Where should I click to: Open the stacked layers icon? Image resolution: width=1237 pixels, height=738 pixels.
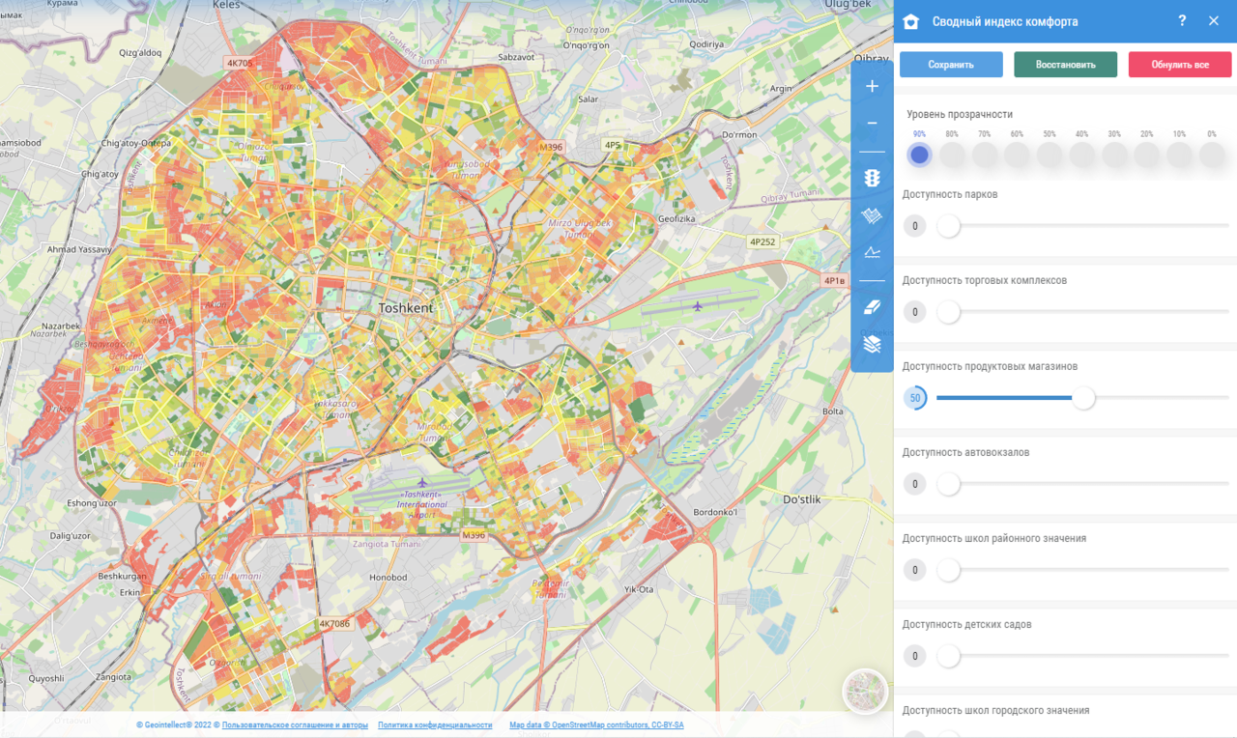(872, 344)
